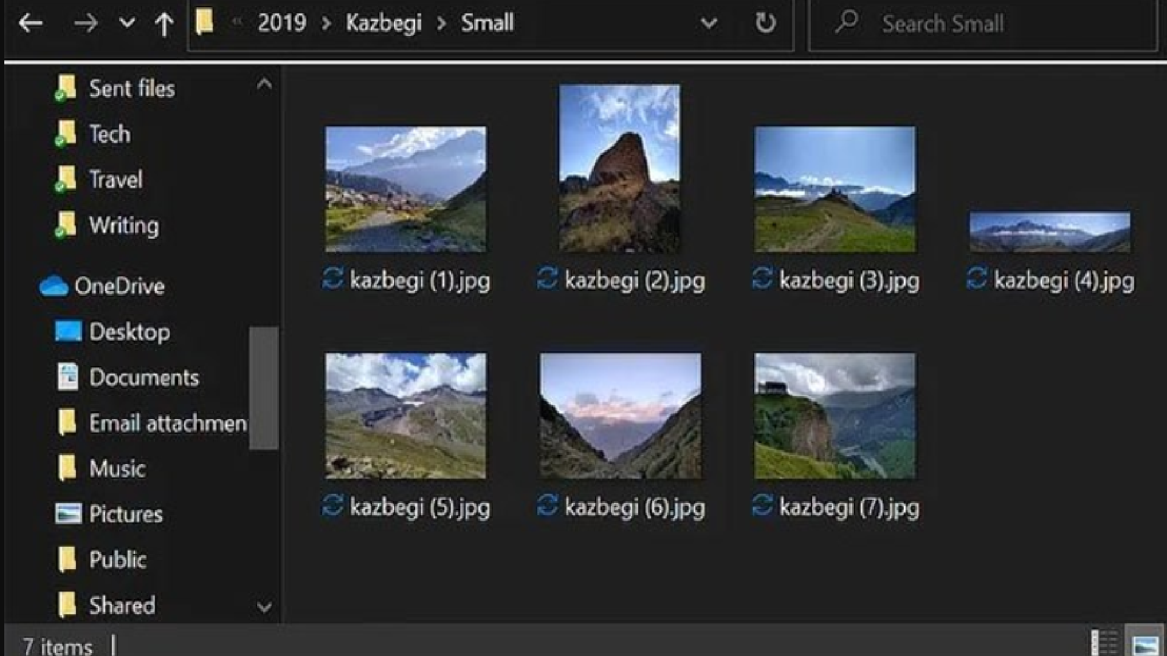The height and width of the screenshot is (656, 1167).
Task: Click the sidebar scrollbar thumb
Action: (x=263, y=388)
